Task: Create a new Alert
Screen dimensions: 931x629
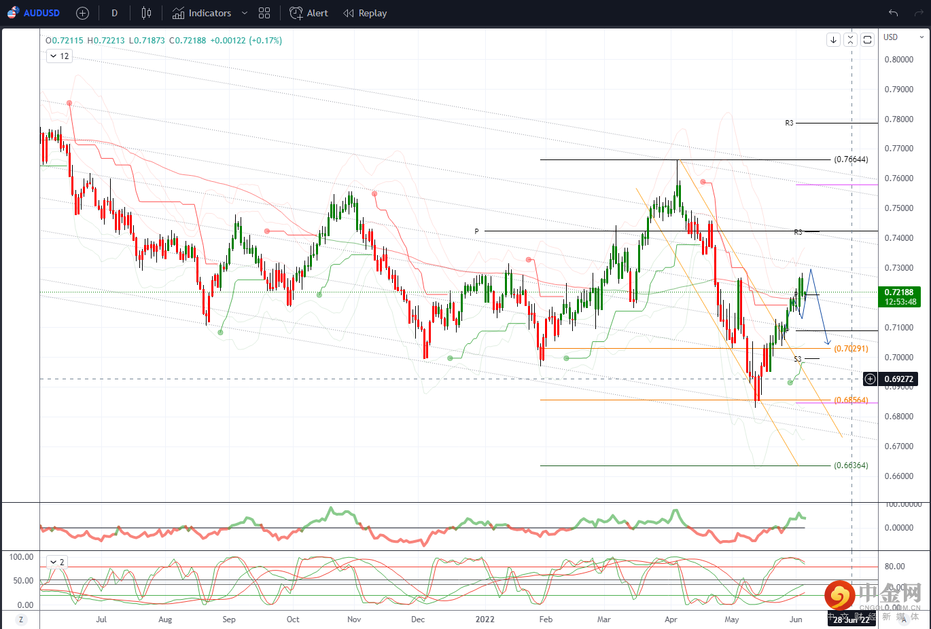Action: tap(309, 13)
